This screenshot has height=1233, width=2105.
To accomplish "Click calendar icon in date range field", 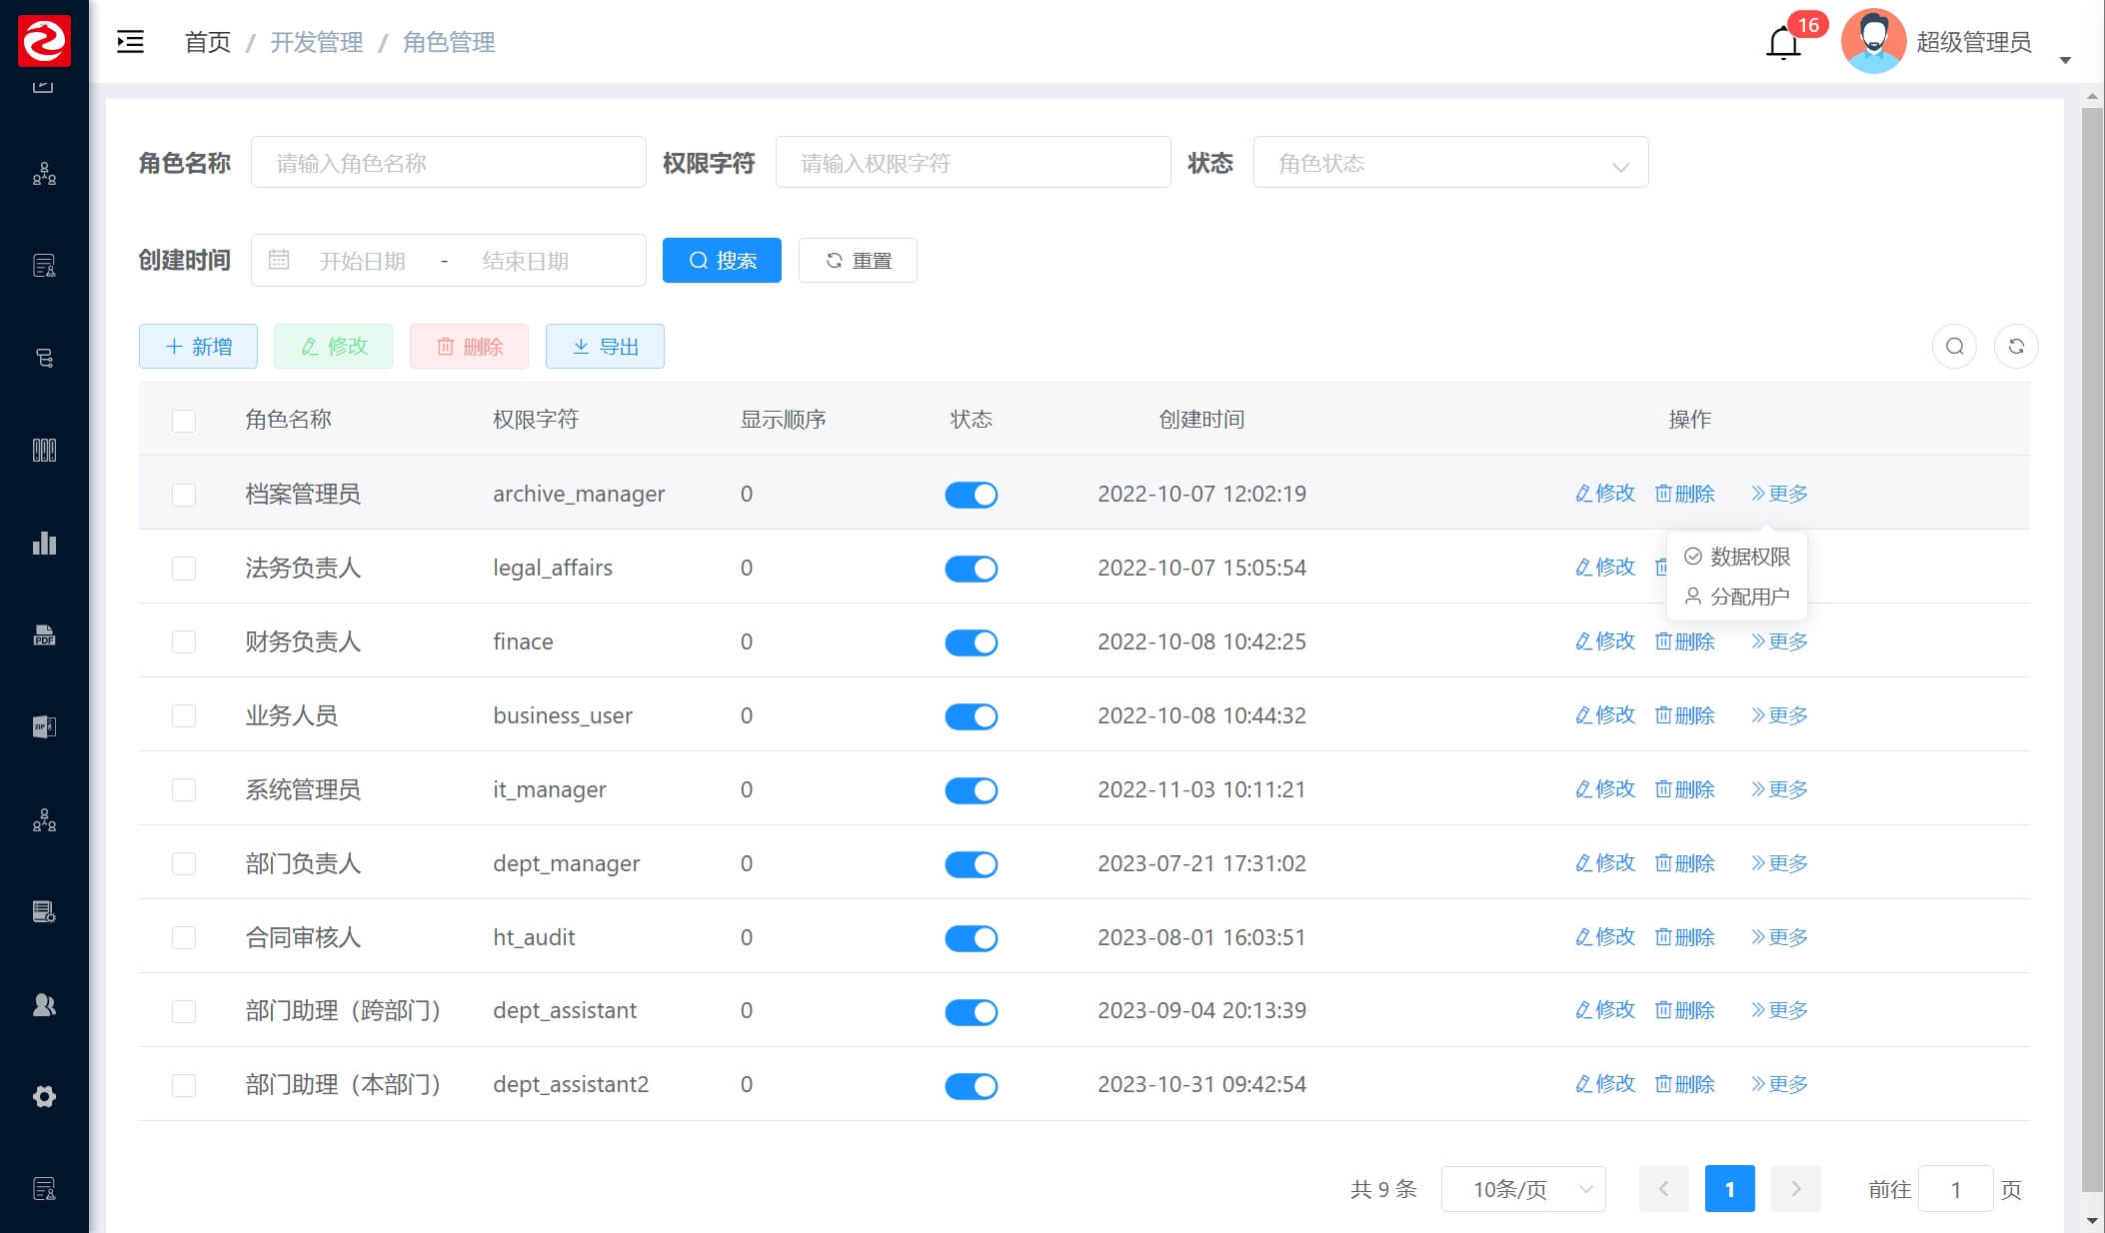I will click(x=279, y=260).
